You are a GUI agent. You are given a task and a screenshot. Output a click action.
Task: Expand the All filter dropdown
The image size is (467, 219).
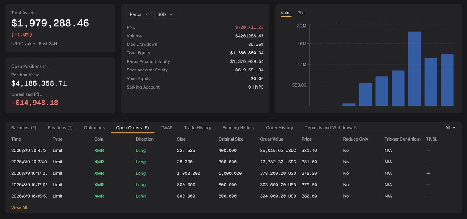[450, 127]
